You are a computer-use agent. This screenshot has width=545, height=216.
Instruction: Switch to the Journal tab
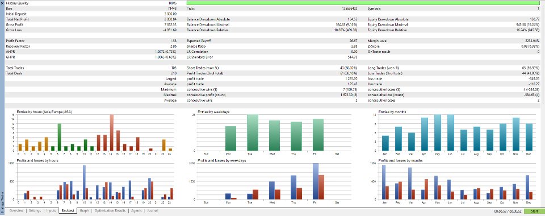click(x=153, y=211)
